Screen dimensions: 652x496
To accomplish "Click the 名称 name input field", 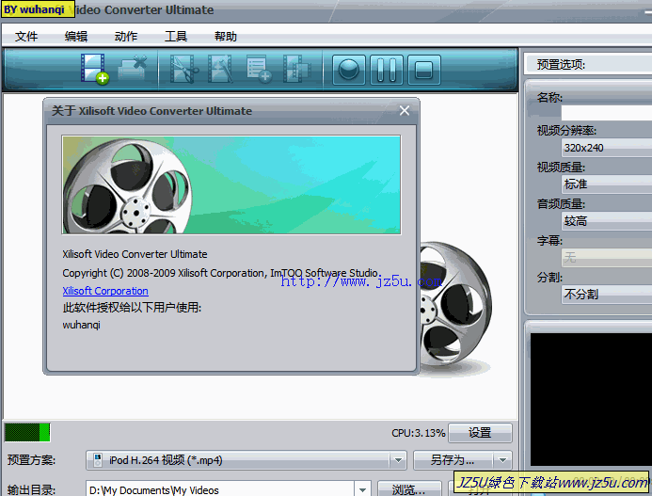I will coord(607,112).
